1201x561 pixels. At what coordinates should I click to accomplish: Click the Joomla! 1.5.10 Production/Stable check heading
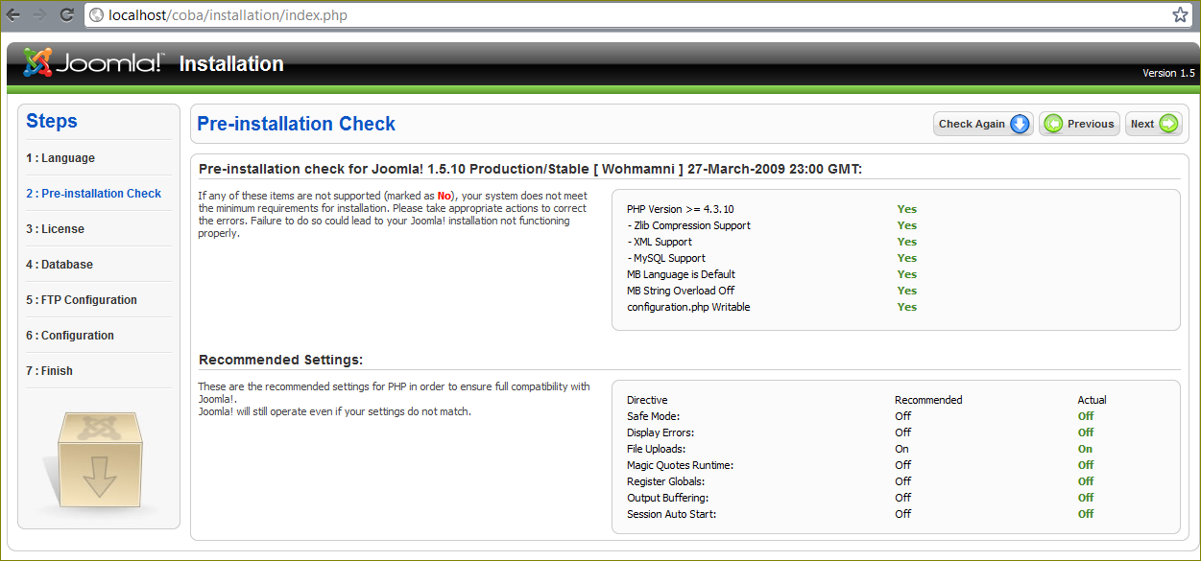530,169
